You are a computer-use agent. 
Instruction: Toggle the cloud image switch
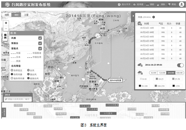180,65
